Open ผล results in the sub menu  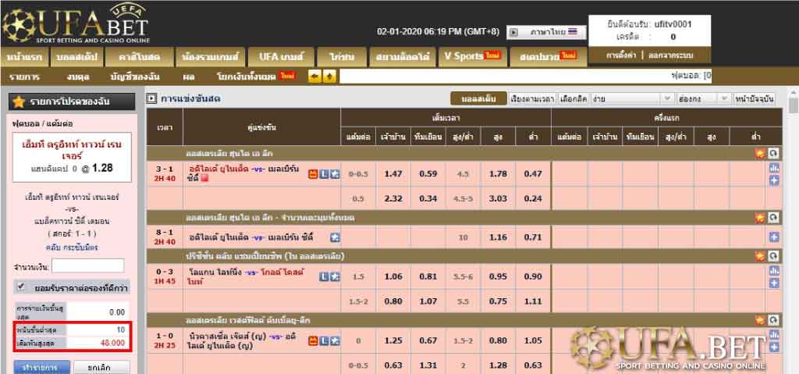[188, 77]
